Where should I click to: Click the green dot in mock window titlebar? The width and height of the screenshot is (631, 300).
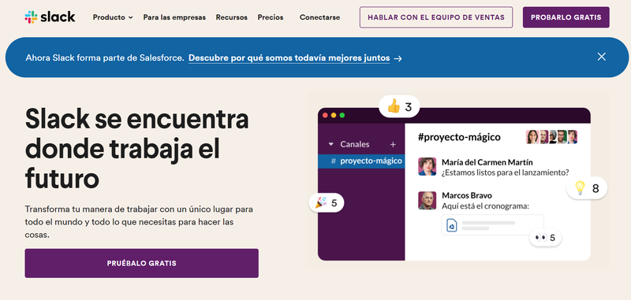[x=342, y=115]
